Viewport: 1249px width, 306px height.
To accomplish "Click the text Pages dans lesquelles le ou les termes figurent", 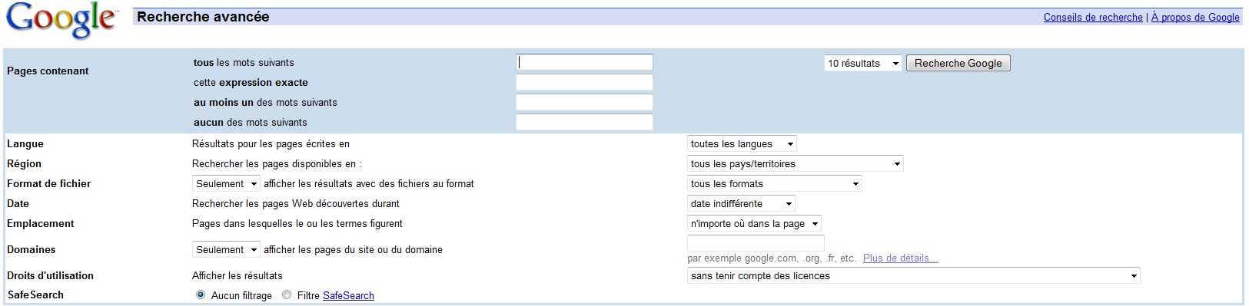I will tap(297, 223).
